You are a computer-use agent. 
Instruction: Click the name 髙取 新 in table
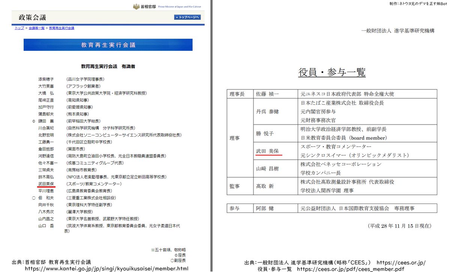[264, 186]
